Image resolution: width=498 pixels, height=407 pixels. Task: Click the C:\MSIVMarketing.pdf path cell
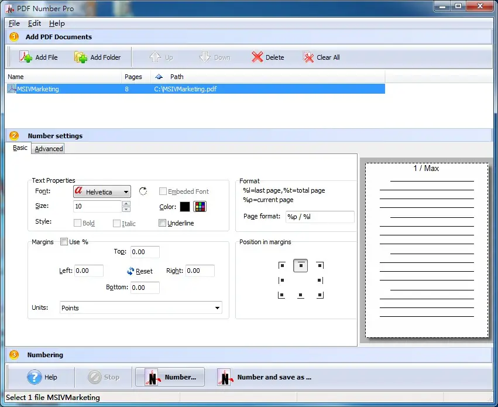click(x=186, y=89)
